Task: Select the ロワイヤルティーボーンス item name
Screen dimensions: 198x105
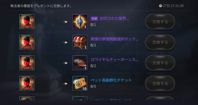Action: coord(114,60)
